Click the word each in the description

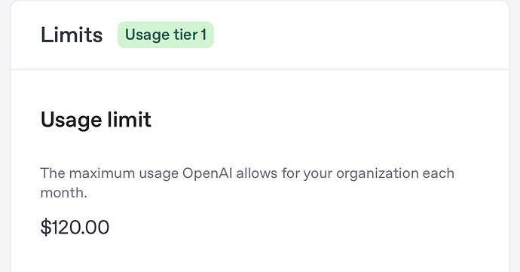438,173
